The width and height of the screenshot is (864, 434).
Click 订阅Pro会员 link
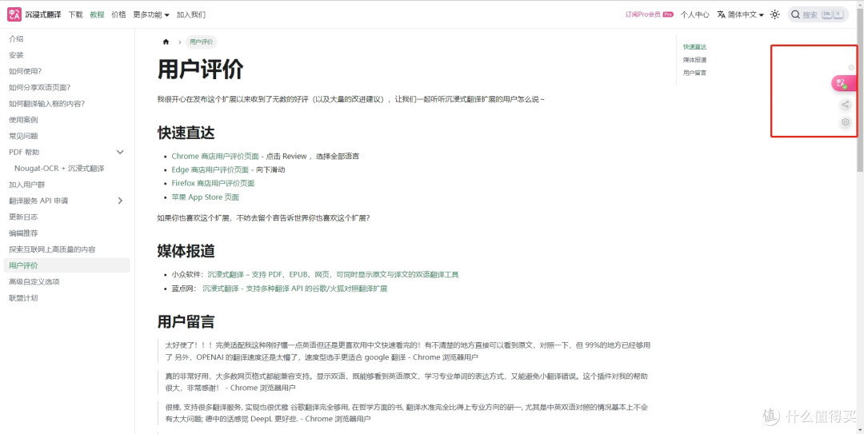pos(643,15)
